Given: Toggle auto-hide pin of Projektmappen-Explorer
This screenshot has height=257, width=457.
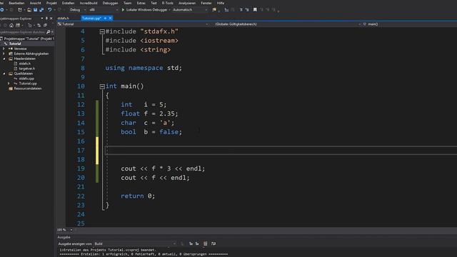Looking at the screenshot, I should (x=46, y=18).
